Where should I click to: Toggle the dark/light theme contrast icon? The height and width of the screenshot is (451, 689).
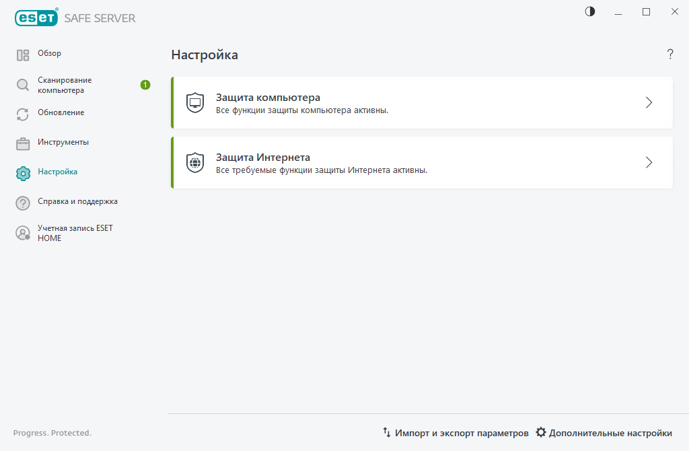coord(589,11)
